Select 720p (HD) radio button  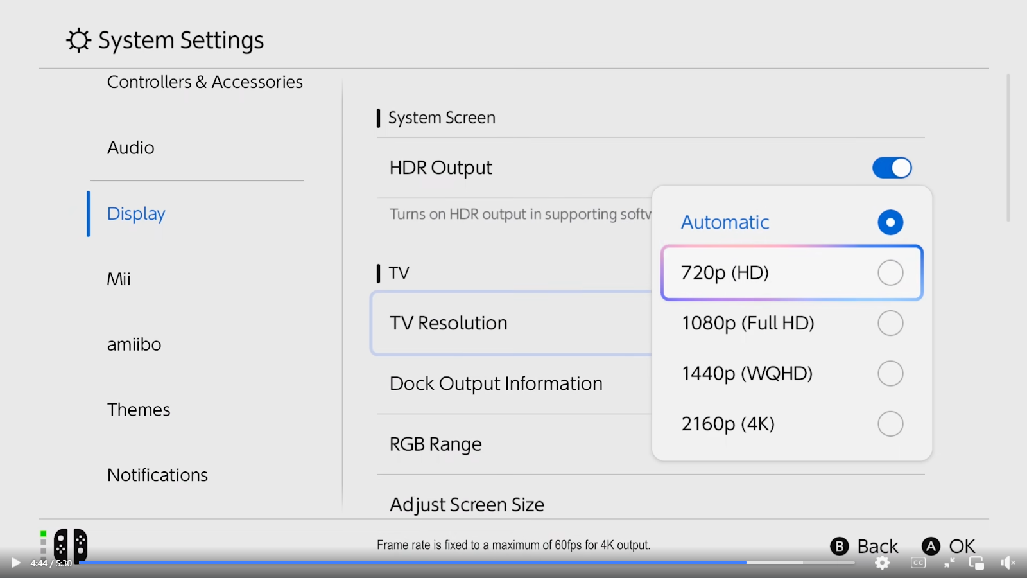point(890,272)
